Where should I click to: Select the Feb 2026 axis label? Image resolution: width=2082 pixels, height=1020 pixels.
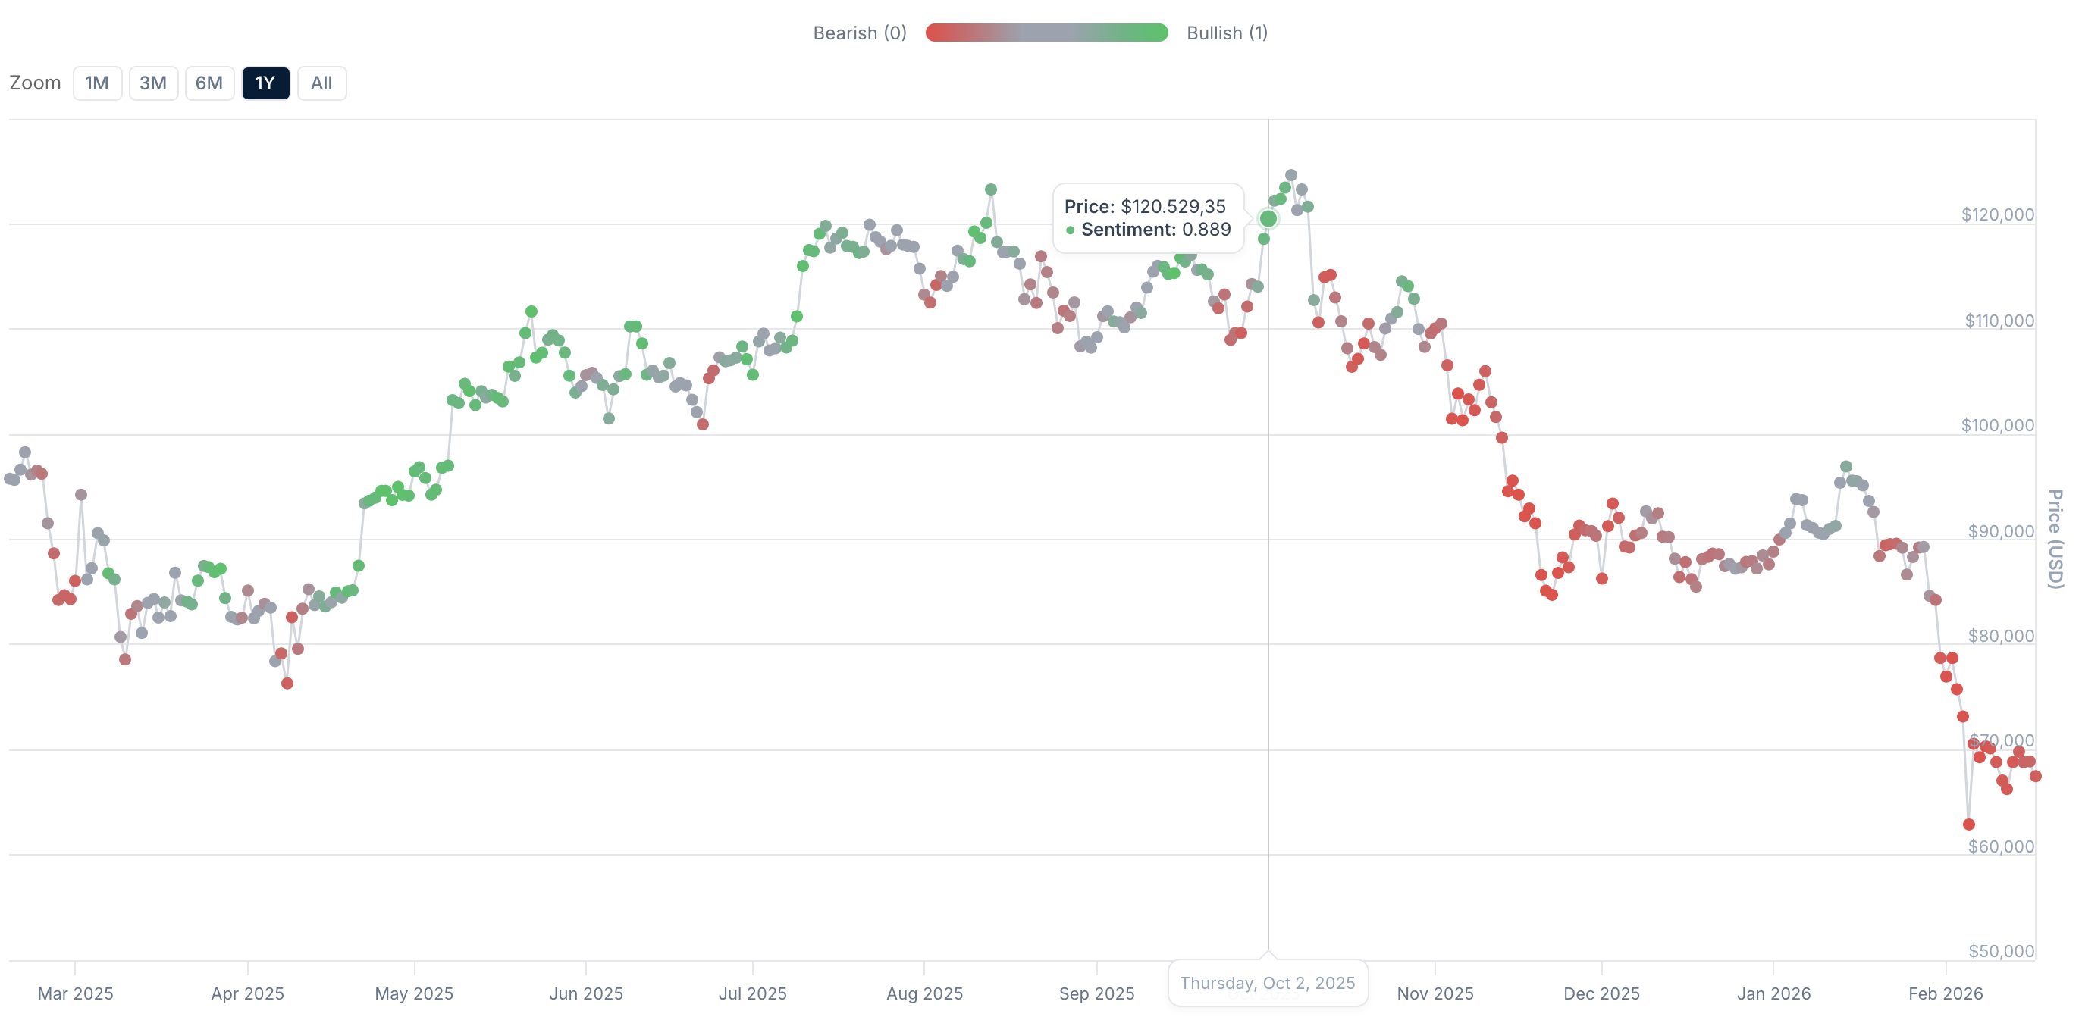tap(1947, 994)
